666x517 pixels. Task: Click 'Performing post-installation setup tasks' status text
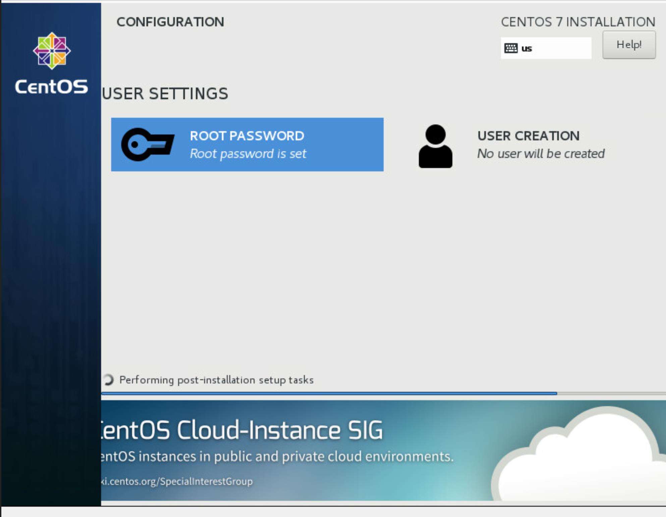(216, 380)
